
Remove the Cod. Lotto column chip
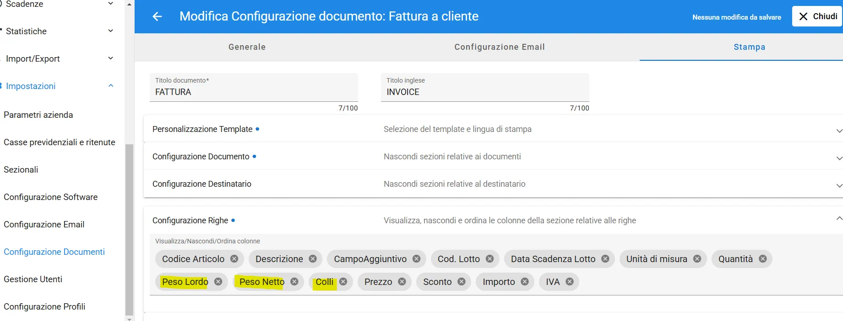click(x=489, y=259)
